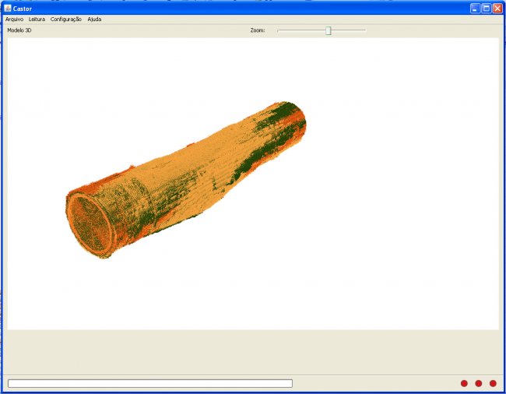506x394 pixels.
Task: Click the progress bar at the bottom
Action: coord(149,383)
